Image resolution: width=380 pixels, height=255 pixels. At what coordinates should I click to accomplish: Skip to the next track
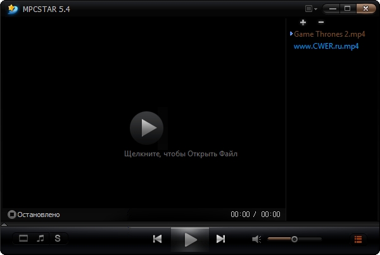[x=220, y=239]
